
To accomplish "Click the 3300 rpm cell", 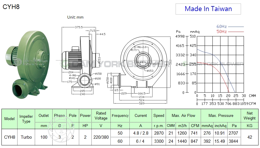I will pyautogui.click(x=159, y=141).
